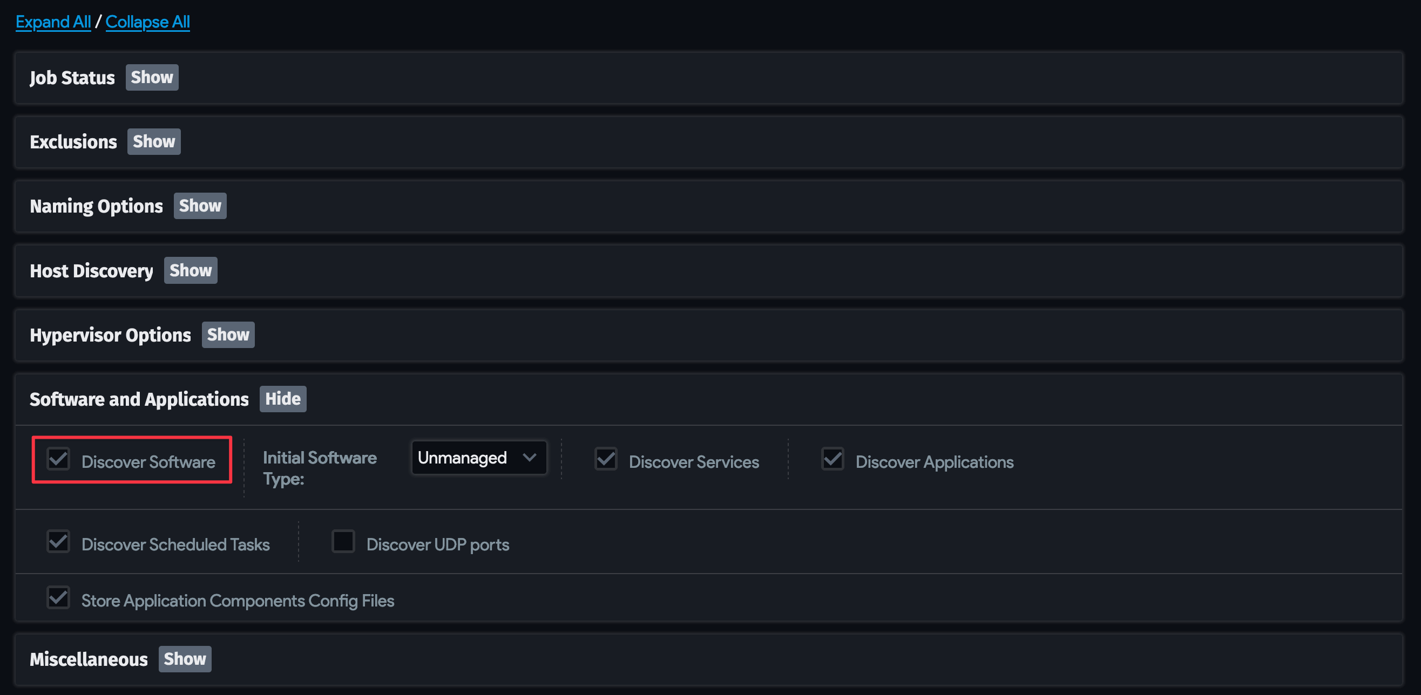Click the Collapse All link
This screenshot has width=1421, height=695.
click(147, 22)
